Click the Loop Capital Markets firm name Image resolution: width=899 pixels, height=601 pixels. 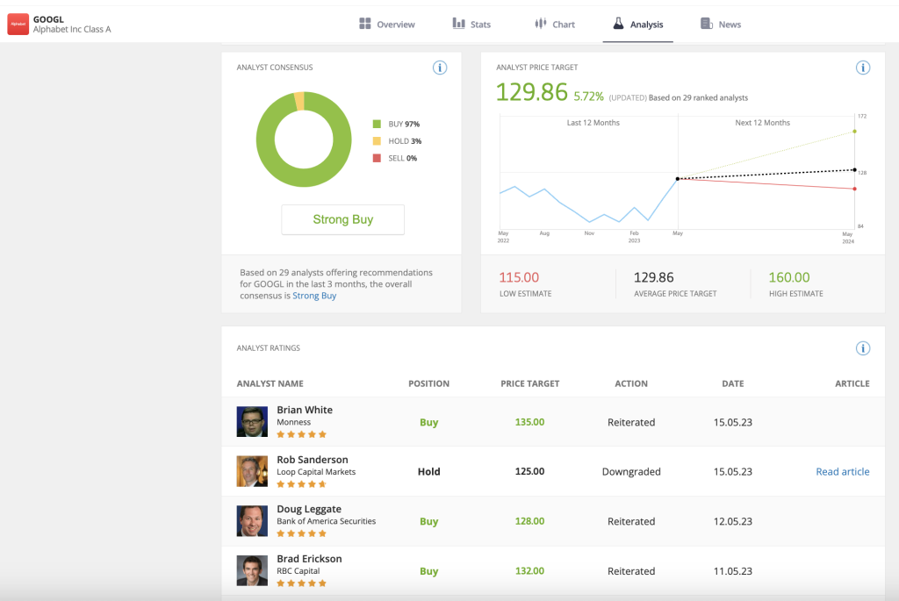point(316,471)
